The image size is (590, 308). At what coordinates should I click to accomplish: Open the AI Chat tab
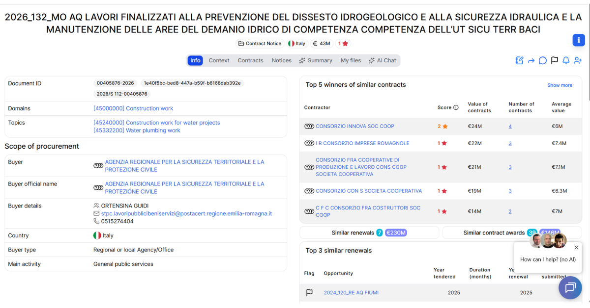(382, 60)
